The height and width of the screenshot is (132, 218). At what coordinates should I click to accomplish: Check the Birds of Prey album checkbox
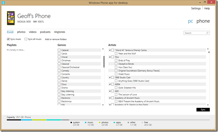click(x=116, y=60)
